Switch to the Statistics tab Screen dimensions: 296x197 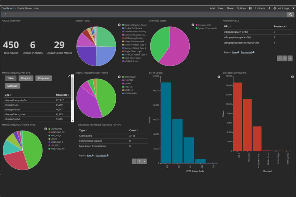click(12, 86)
